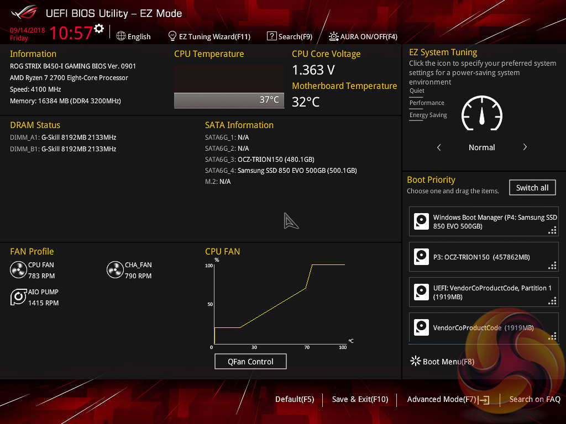This screenshot has width=566, height=424.
Task: Click Memory: 16384 MB info line
Action: pyautogui.click(x=65, y=101)
